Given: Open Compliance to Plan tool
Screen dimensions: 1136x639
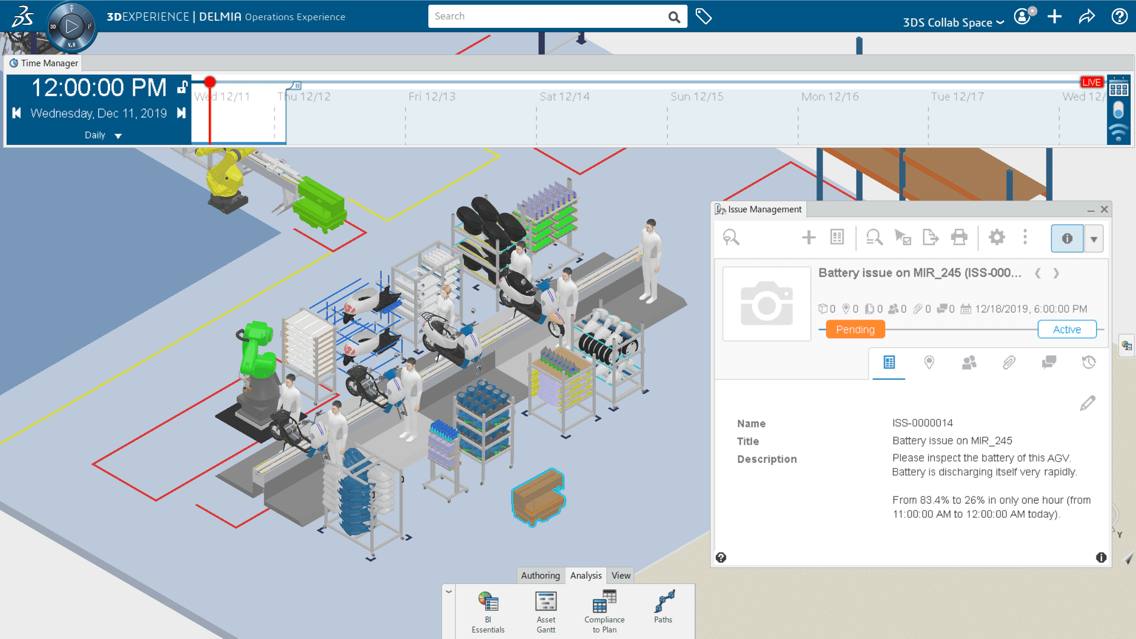Looking at the screenshot, I should click(604, 612).
